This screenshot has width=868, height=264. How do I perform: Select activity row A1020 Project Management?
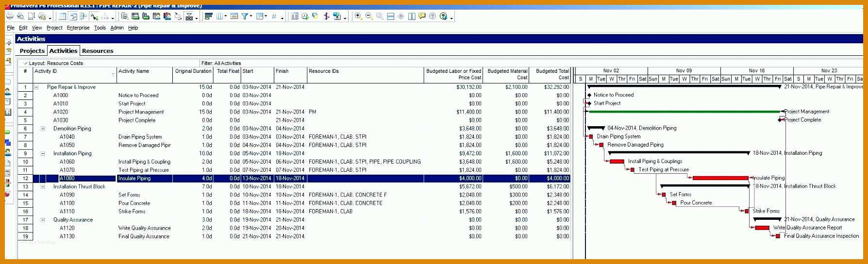coord(294,112)
